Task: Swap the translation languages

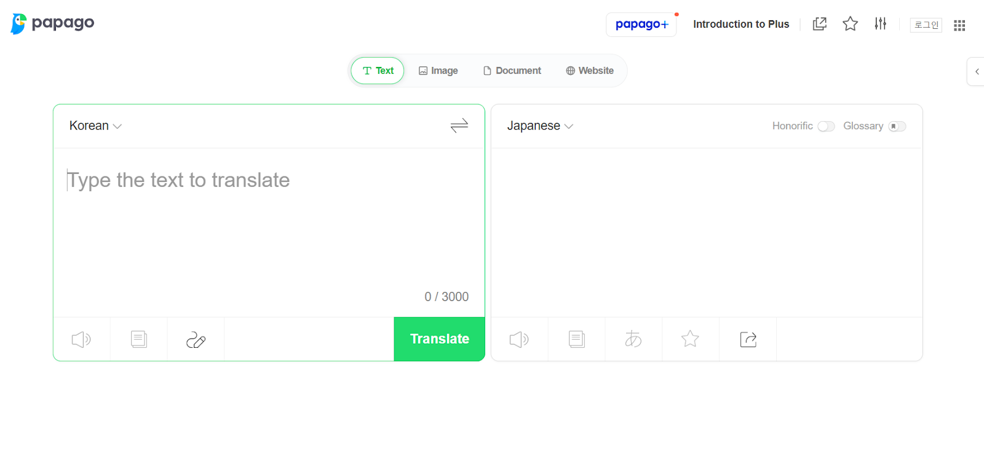Action: click(x=459, y=125)
